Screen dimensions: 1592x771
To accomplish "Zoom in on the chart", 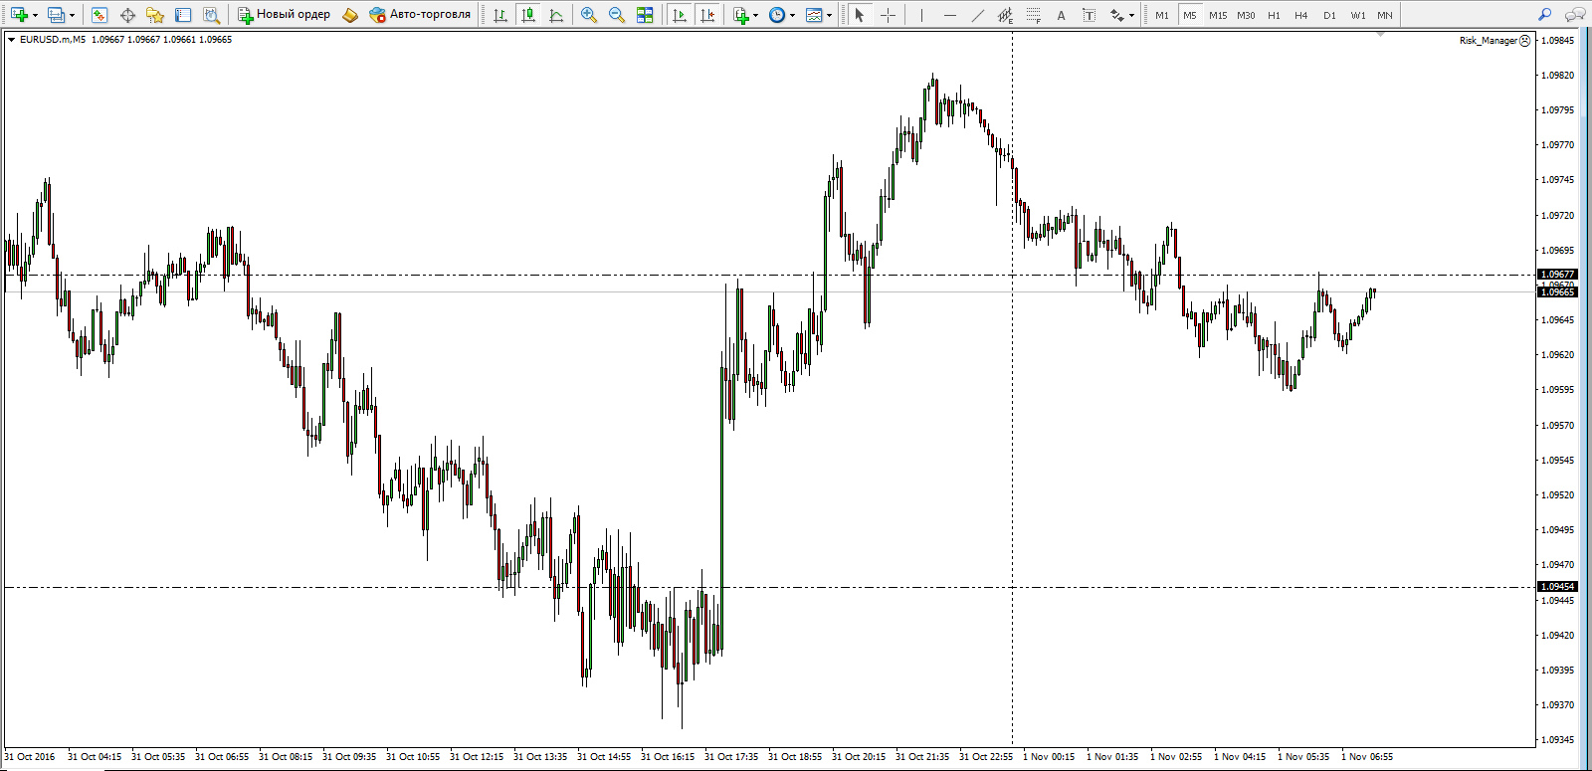I will coord(589,15).
